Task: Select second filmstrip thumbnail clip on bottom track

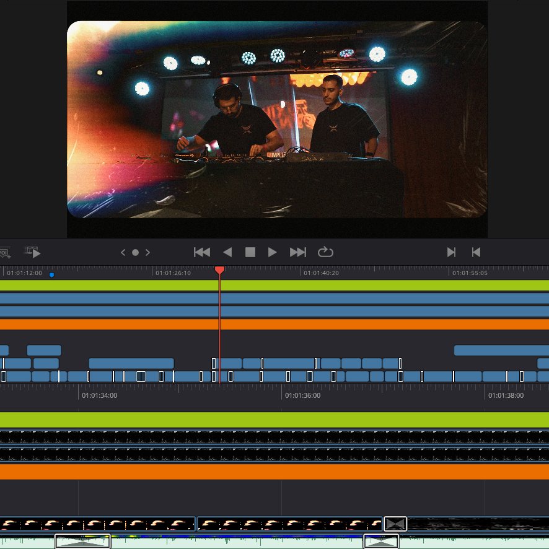Action: (x=289, y=524)
